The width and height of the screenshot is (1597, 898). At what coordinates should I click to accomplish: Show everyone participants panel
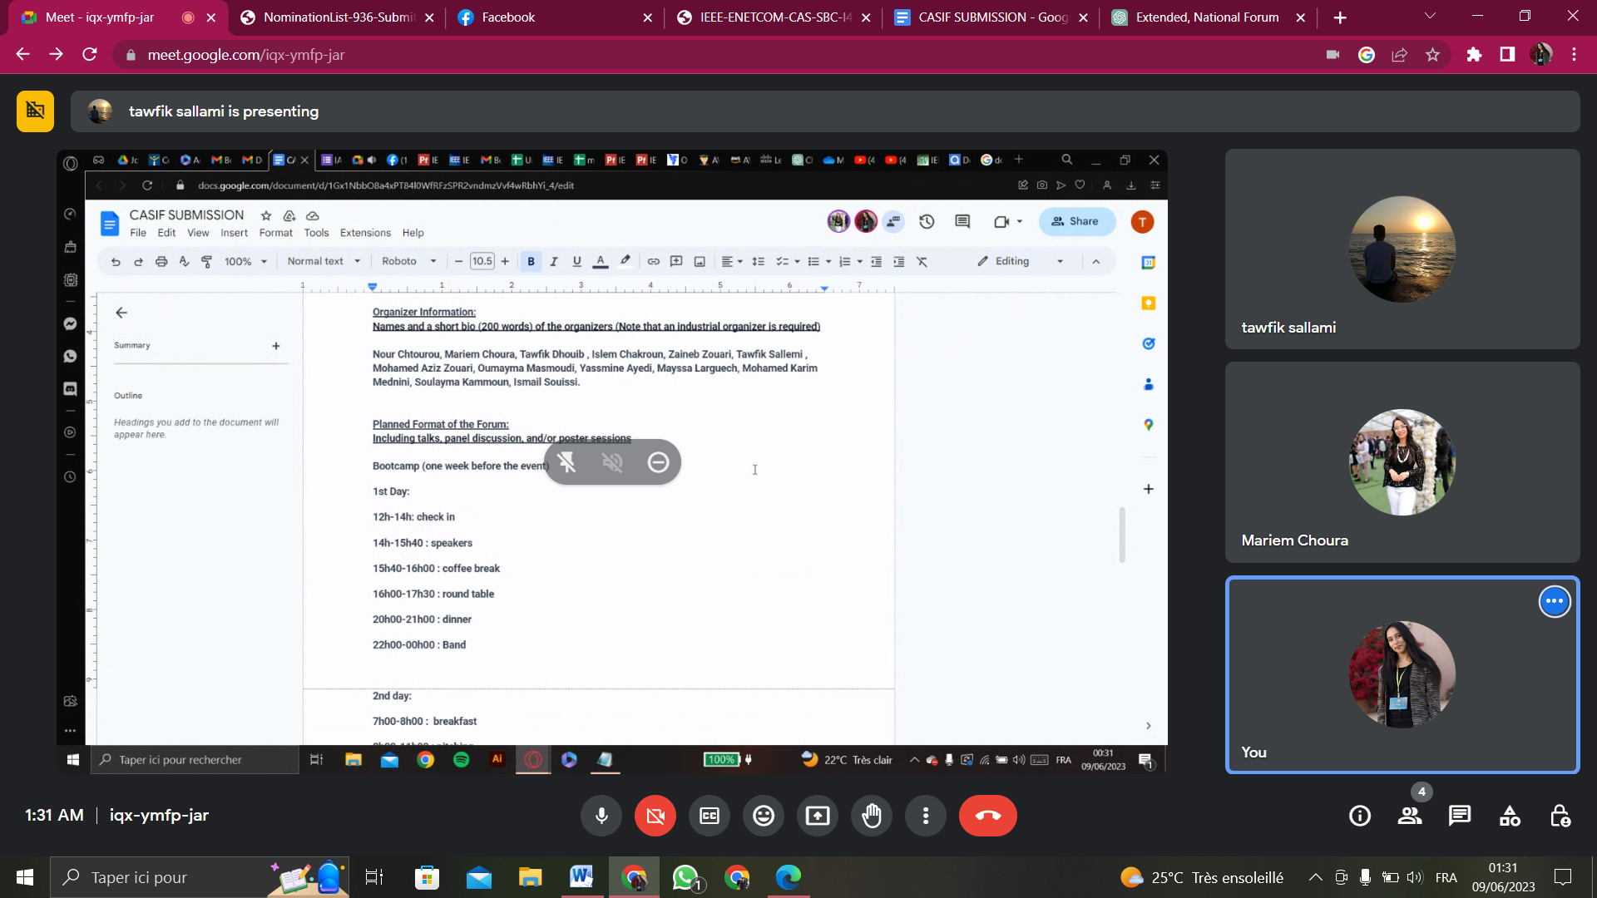1409,816
